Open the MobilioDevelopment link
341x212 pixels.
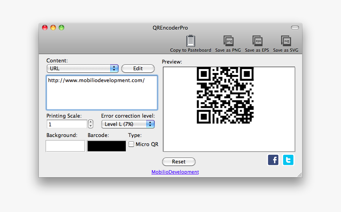click(x=175, y=172)
